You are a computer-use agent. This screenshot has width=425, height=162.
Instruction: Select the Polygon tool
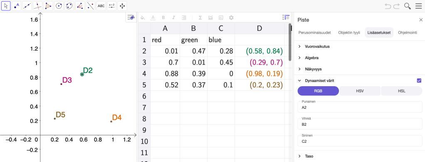point(48,6)
